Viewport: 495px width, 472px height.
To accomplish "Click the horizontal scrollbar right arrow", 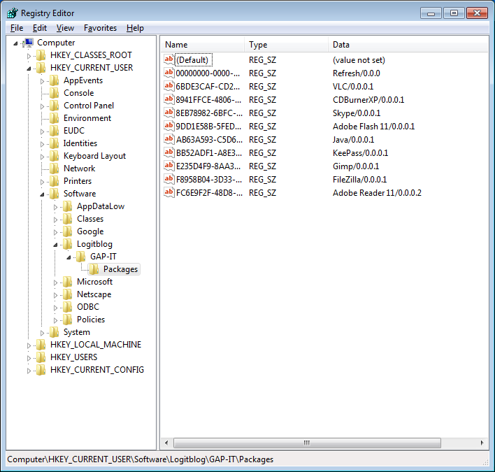I will 482,443.
